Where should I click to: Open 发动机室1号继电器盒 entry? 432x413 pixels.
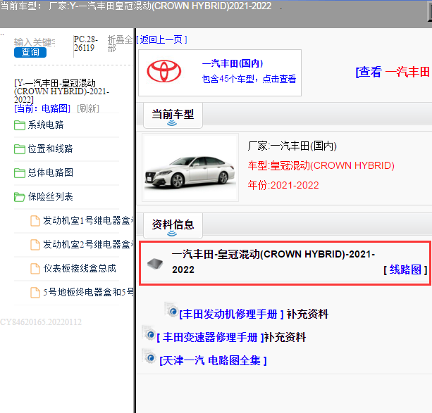tap(88, 221)
